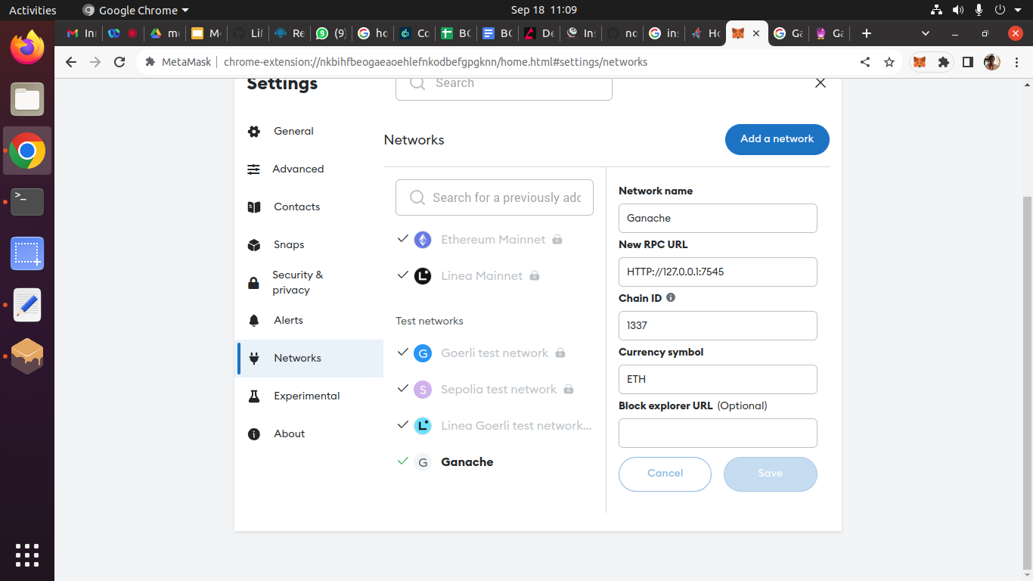Click the Linea Mainnet logo icon
1033x581 pixels.
423,276
